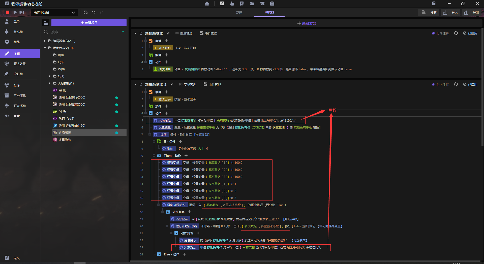Toggle 已启用 for 新建触发器
The width and height of the screenshot is (484, 264).
[x=470, y=33]
